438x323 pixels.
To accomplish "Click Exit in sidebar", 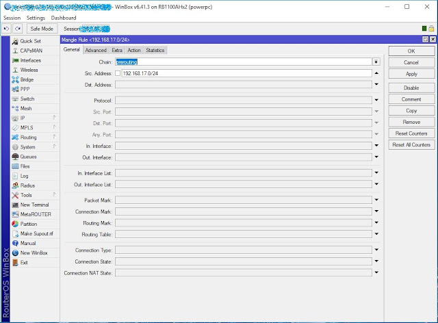I will (35, 263).
